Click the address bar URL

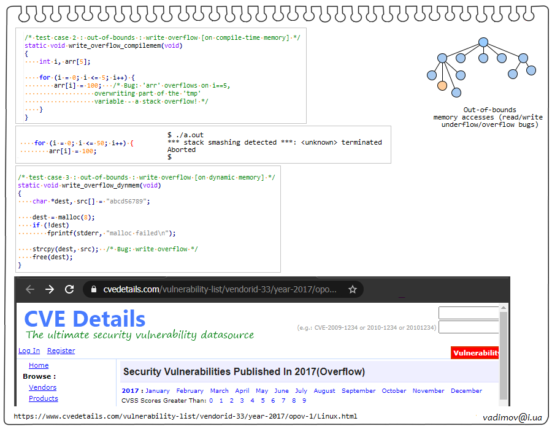click(220, 289)
